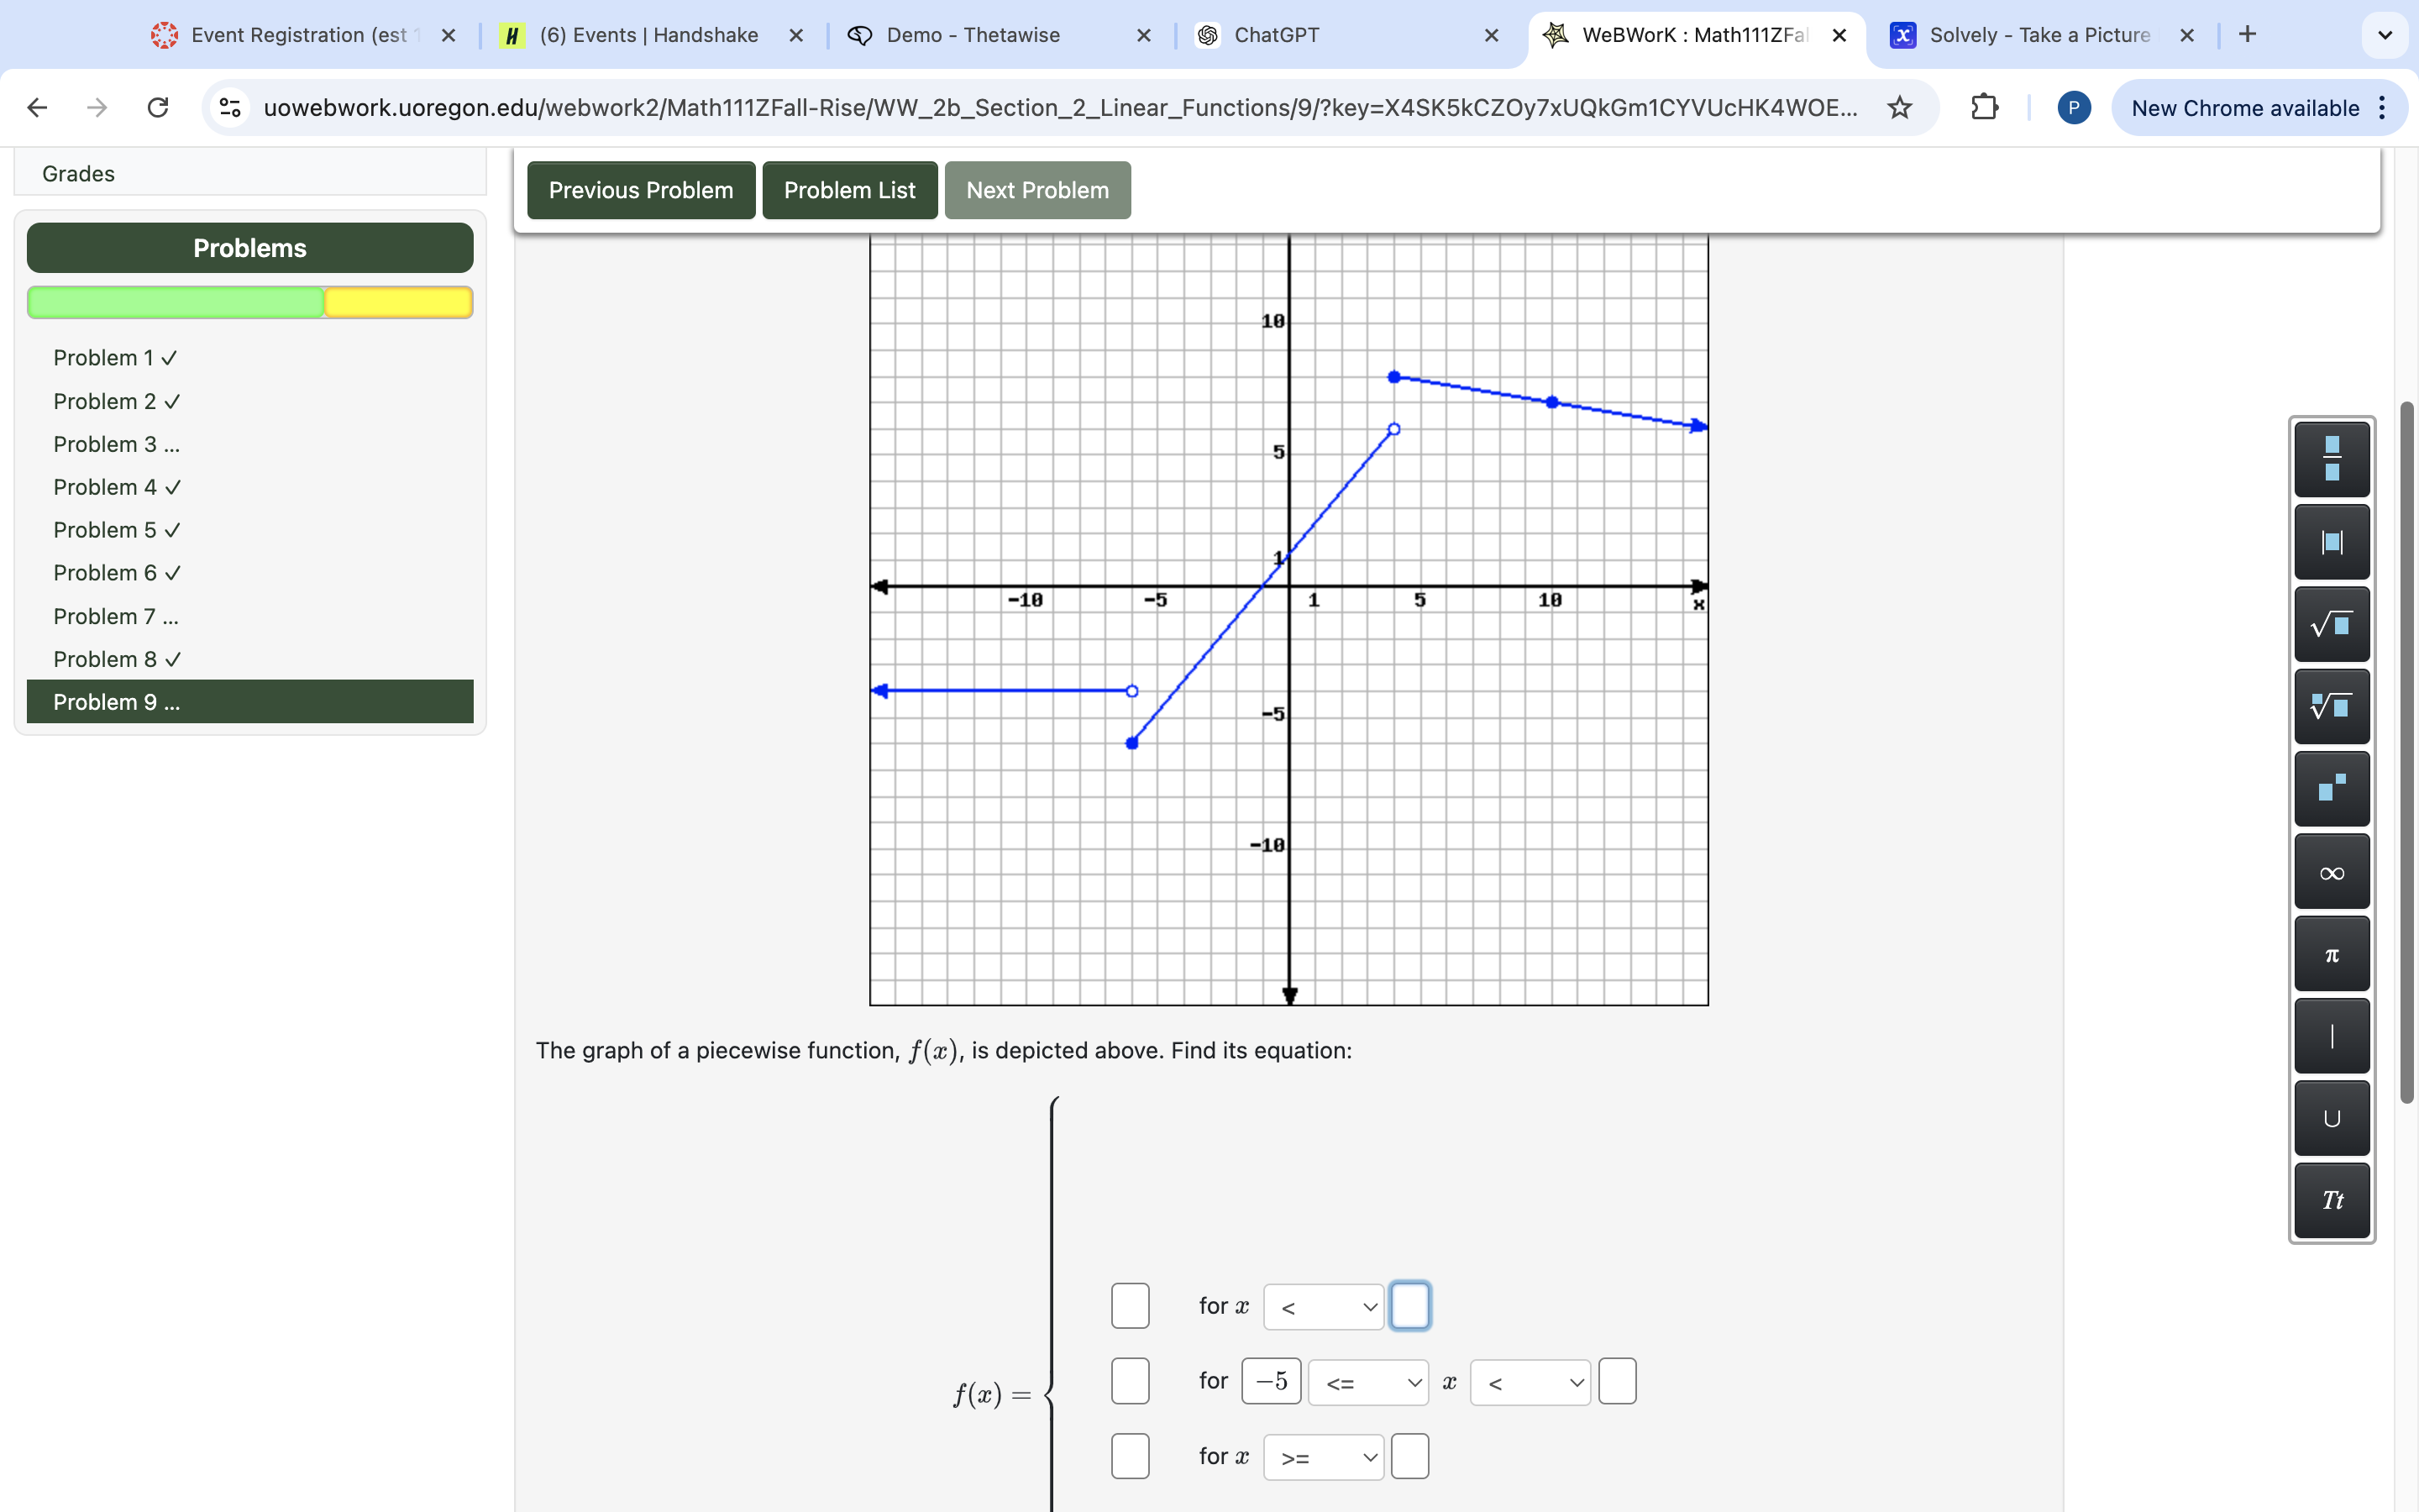
Task: Insert the pi symbol
Action: [2331, 954]
